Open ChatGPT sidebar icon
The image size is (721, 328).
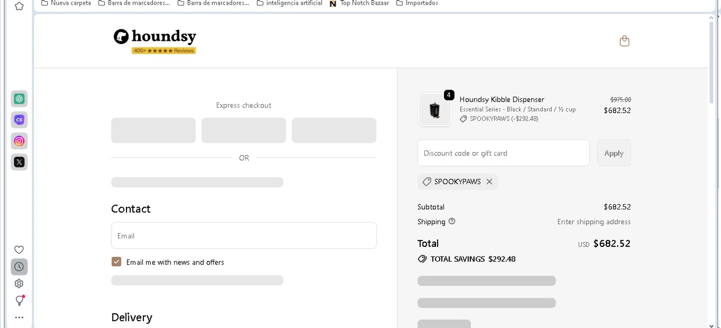(19, 99)
